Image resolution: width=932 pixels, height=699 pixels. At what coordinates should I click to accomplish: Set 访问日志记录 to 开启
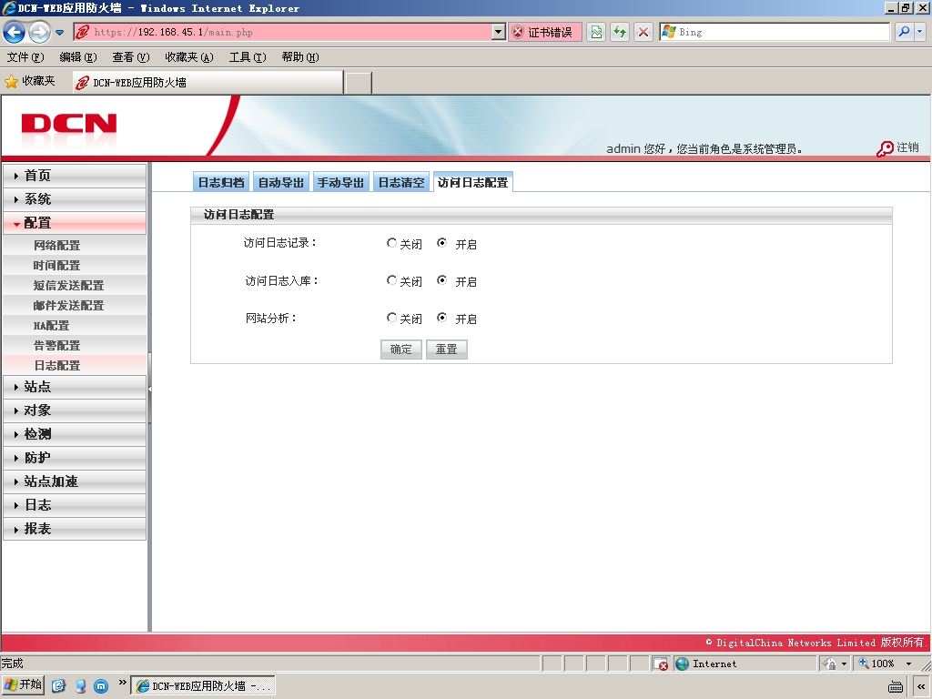point(441,243)
